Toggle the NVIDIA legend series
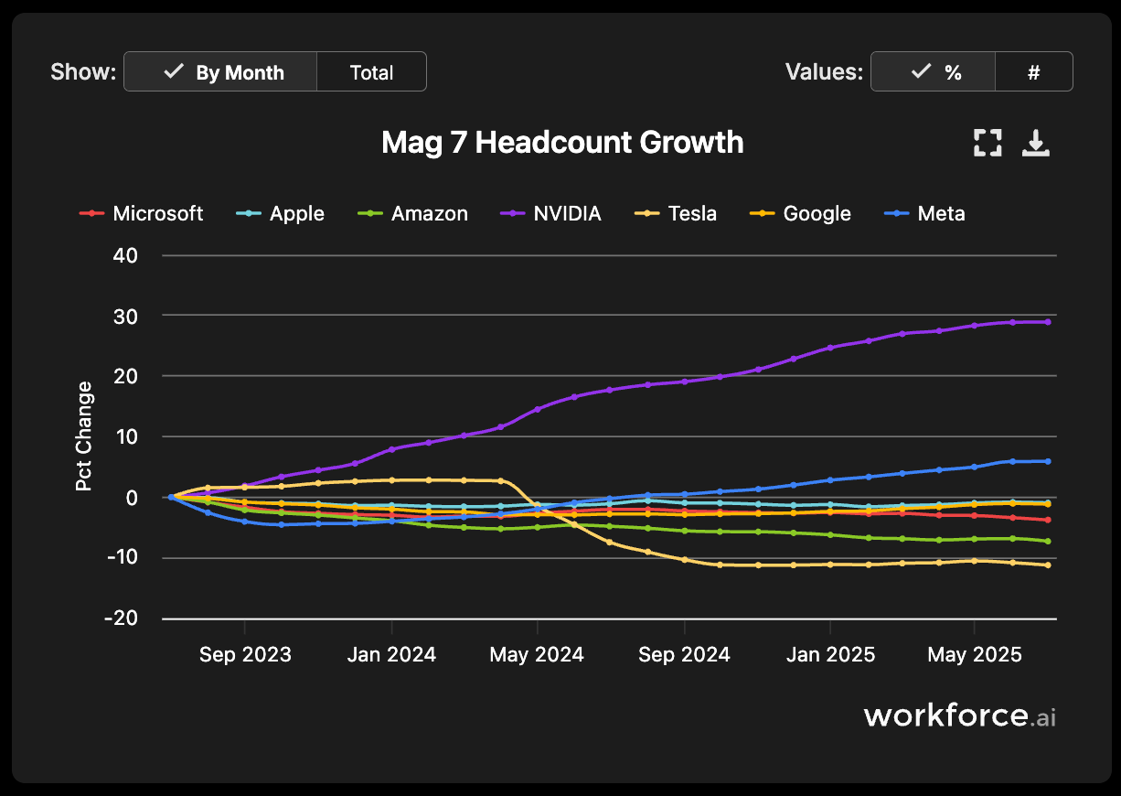The image size is (1121, 796). [551, 213]
